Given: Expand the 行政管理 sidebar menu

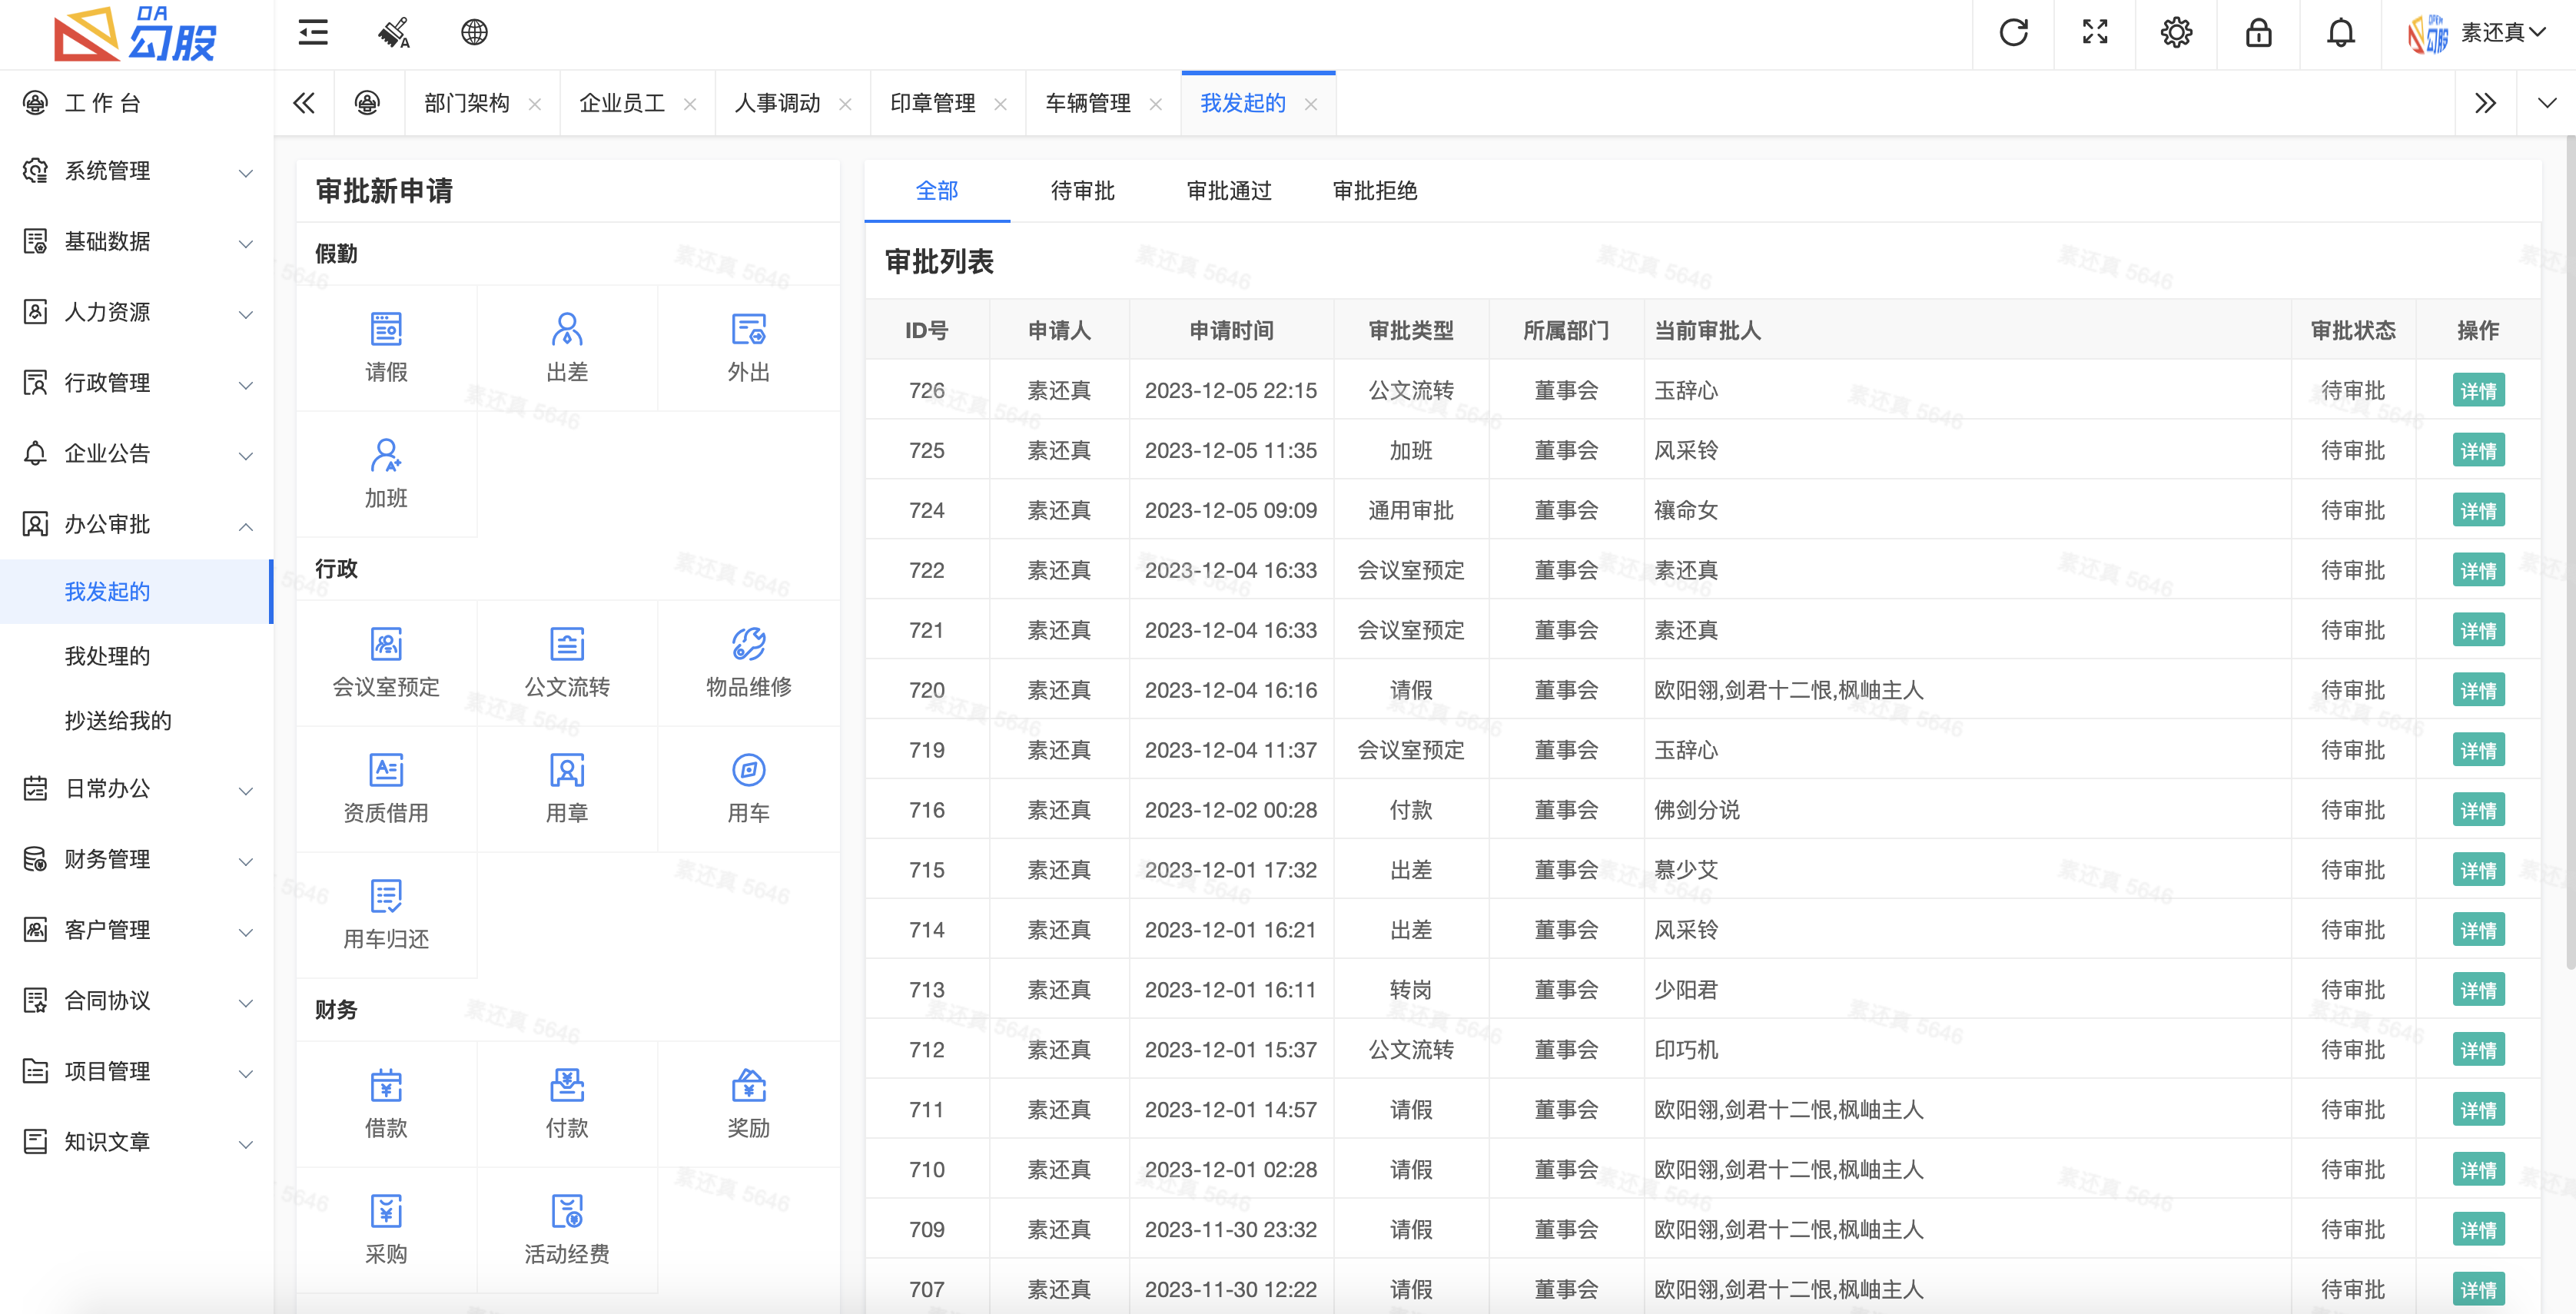Looking at the screenshot, I should (x=137, y=383).
